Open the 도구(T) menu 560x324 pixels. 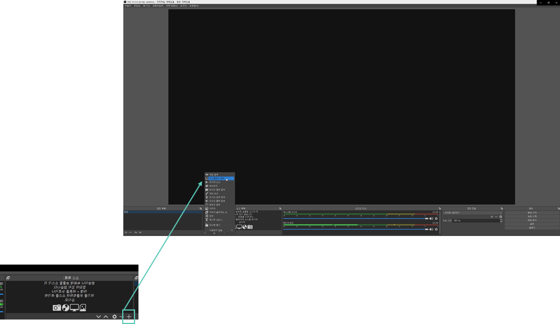click(183, 6)
